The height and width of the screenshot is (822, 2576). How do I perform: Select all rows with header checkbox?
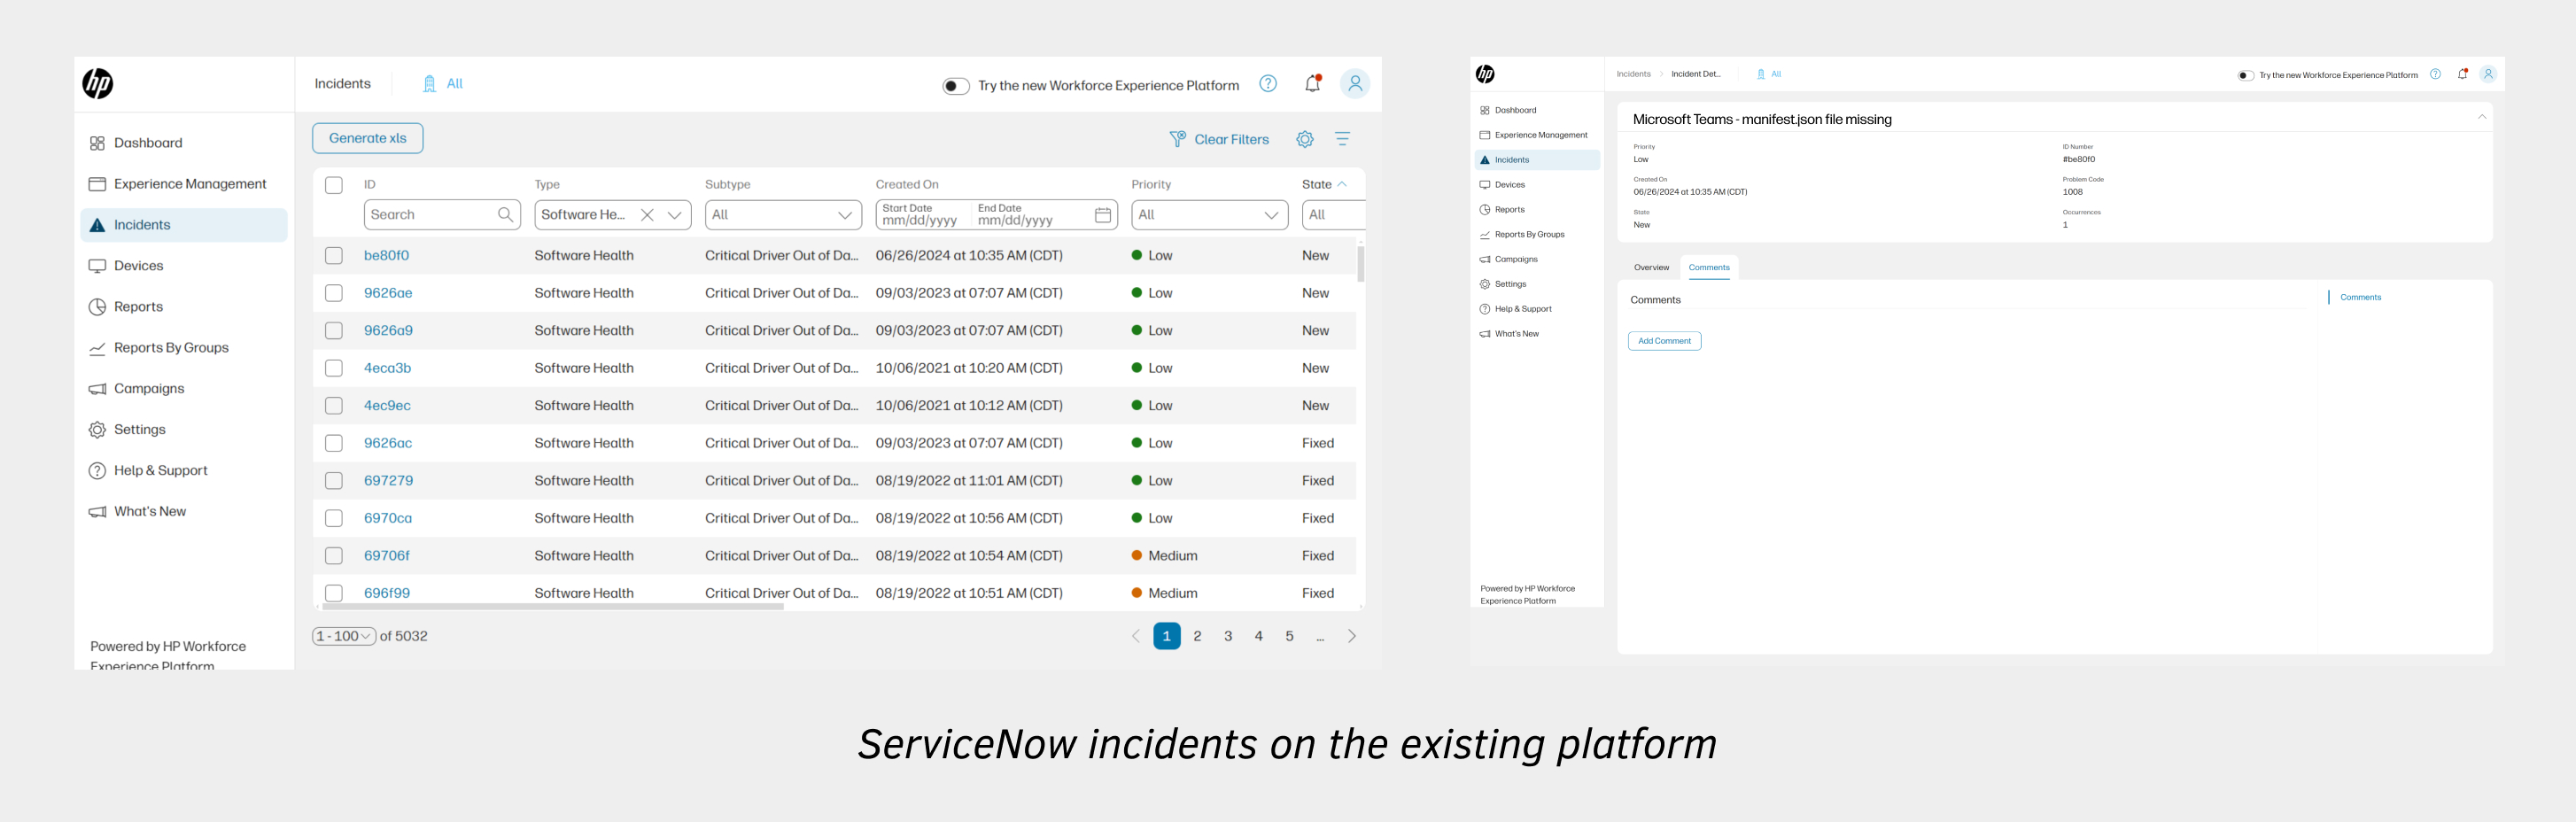334,185
